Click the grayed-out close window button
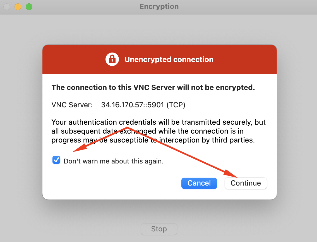The height and width of the screenshot is (242, 317). pos(7,7)
